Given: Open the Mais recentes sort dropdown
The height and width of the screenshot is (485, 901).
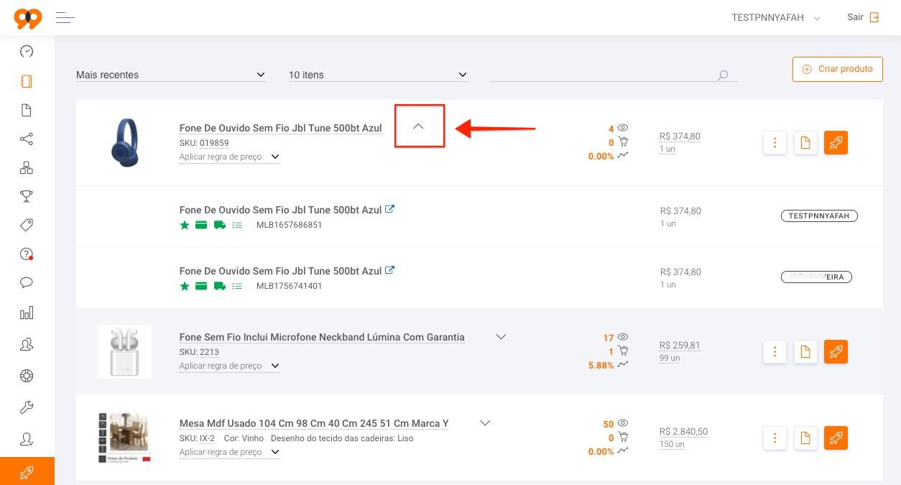Looking at the screenshot, I should point(171,75).
